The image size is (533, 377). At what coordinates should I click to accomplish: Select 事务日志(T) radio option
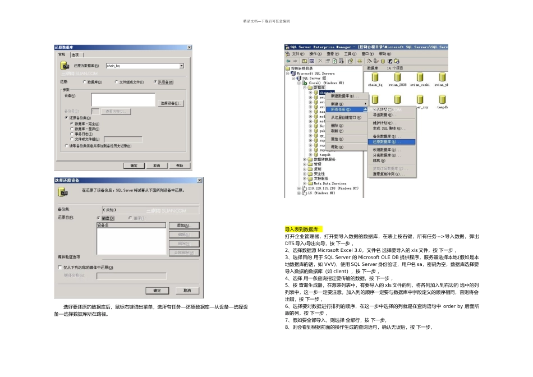click(x=72, y=134)
